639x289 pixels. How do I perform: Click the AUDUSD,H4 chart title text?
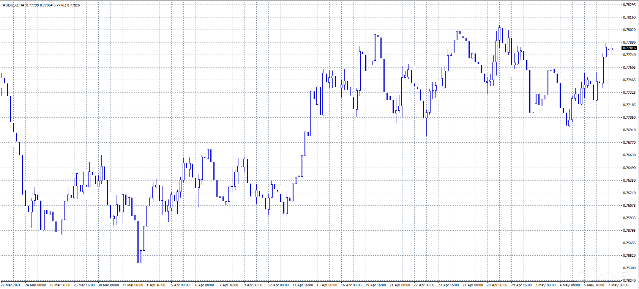click(x=13, y=5)
